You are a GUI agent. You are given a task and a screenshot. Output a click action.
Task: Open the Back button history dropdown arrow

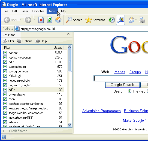click(x=20, y=20)
